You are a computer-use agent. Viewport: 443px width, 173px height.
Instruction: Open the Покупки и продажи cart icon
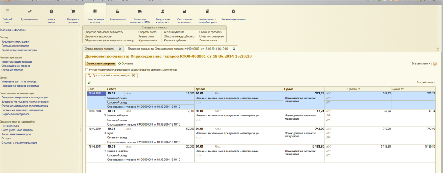coord(73,12)
